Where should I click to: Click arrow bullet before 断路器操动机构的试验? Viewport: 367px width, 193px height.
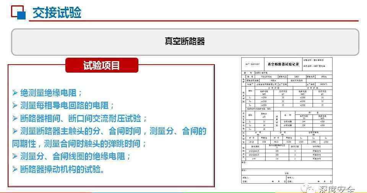click(x=15, y=169)
